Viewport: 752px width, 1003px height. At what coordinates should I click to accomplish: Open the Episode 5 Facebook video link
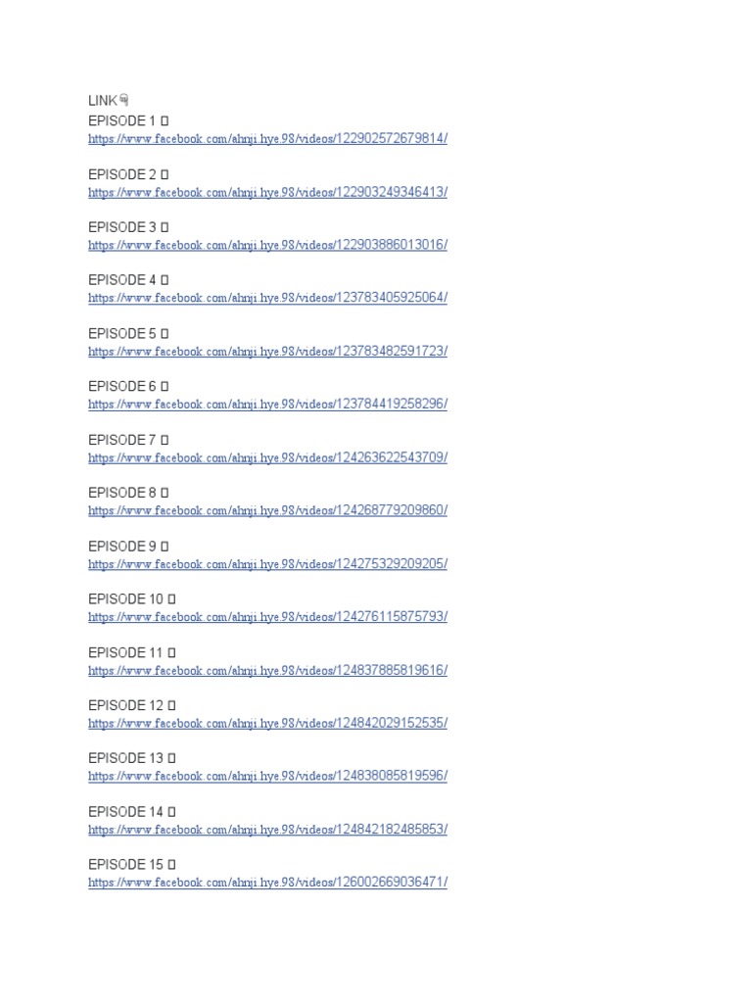[268, 352]
